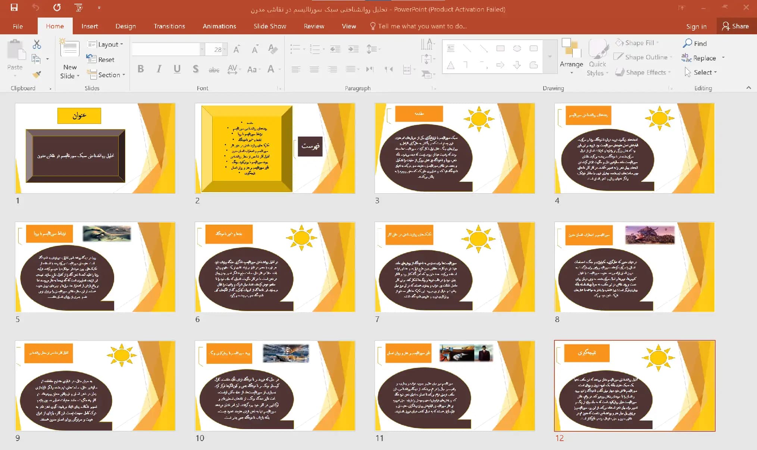Switch to the Design tab
This screenshot has width=757, height=450.
pyautogui.click(x=125, y=26)
